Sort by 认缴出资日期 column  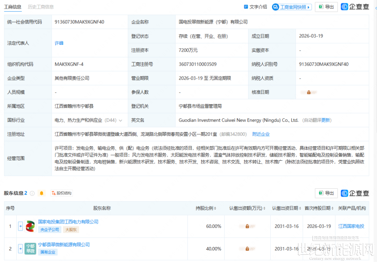(285, 208)
